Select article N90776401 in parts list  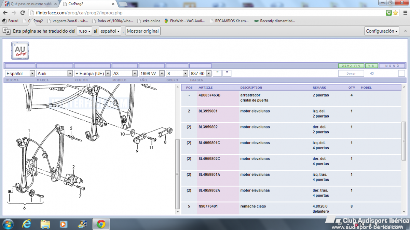pos(208,206)
